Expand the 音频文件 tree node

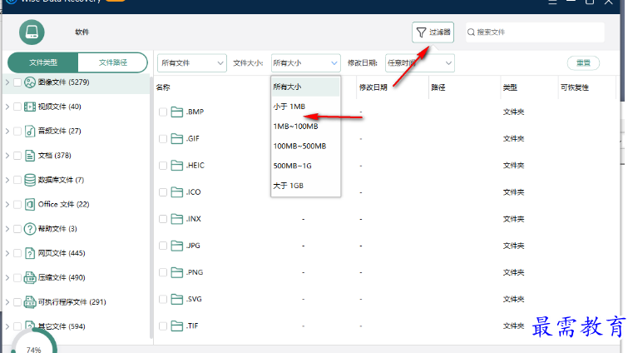(7, 132)
